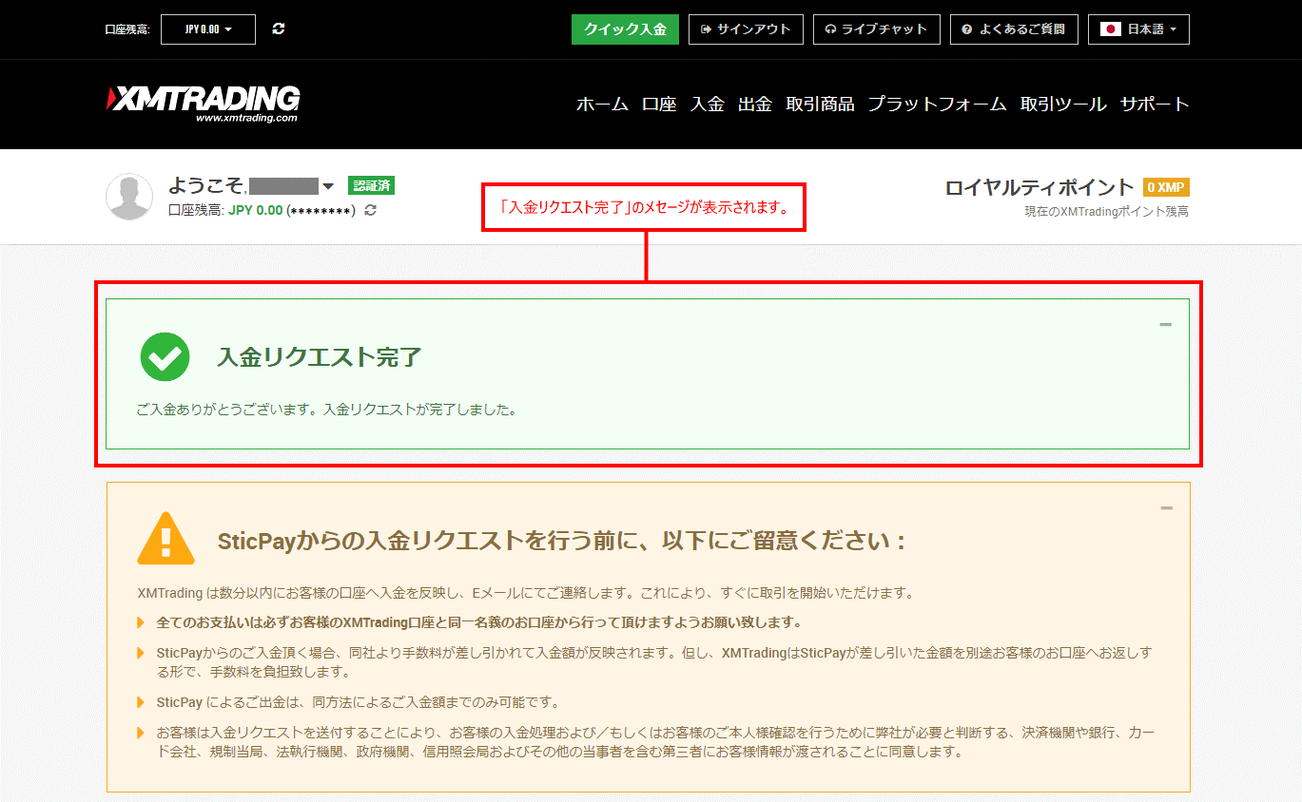
Task: Refresh the balance next to masked account number
Action: click(x=371, y=210)
